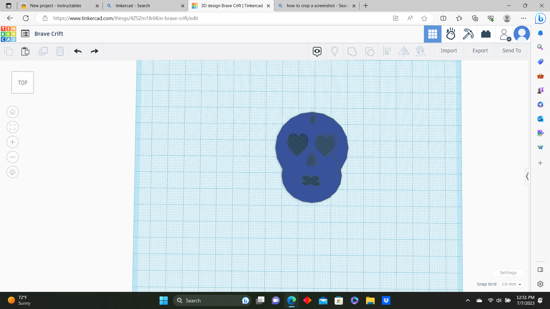Viewport: 550px width, 309px height.
Task: Group the selected shapes
Action: [352, 51]
